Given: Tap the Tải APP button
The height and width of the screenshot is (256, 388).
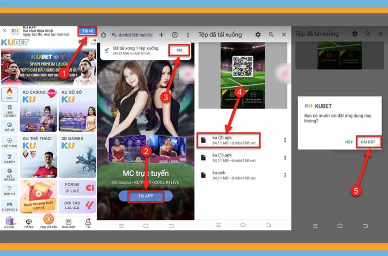Looking at the screenshot, I should coord(146,196).
